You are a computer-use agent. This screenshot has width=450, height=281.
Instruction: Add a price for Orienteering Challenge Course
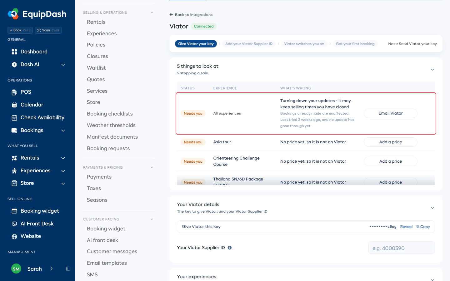[391, 161]
